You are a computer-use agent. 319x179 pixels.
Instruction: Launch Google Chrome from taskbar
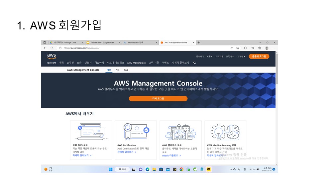(181, 169)
